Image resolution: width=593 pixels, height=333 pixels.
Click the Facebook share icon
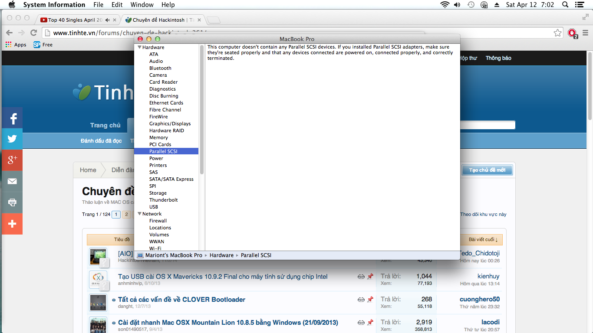tap(12, 118)
